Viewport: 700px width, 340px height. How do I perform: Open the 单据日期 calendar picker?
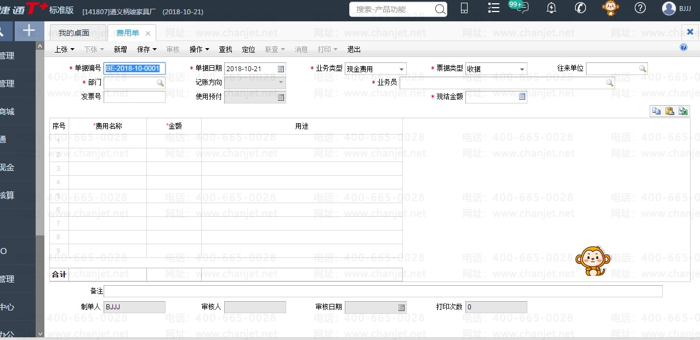[x=281, y=69]
